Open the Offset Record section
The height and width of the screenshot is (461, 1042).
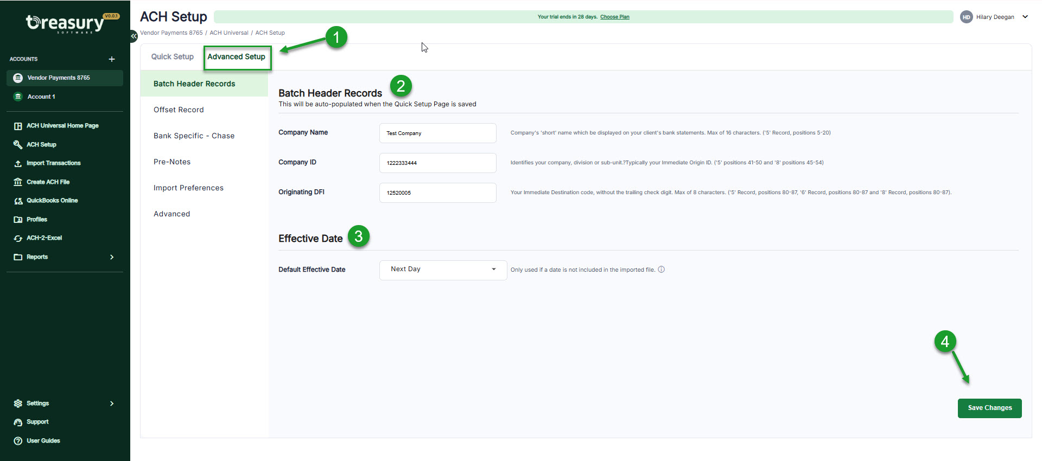[204, 110]
